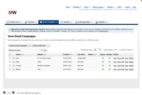The image size is (142, 95).
Task: Open the Choose an action dropdown
Action: [25, 50]
